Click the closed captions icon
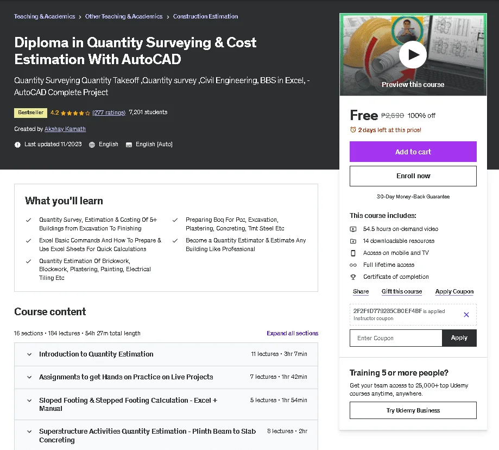499x450 pixels. 129,145
